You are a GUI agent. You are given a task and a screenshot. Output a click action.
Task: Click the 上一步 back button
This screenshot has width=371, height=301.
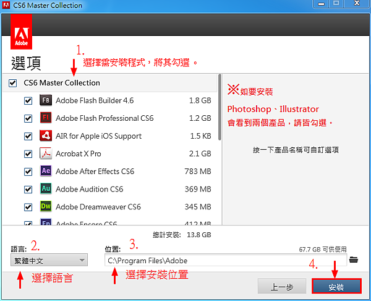[x=281, y=286]
